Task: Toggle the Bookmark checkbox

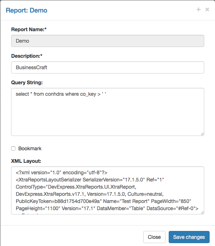Action: tap(13, 148)
